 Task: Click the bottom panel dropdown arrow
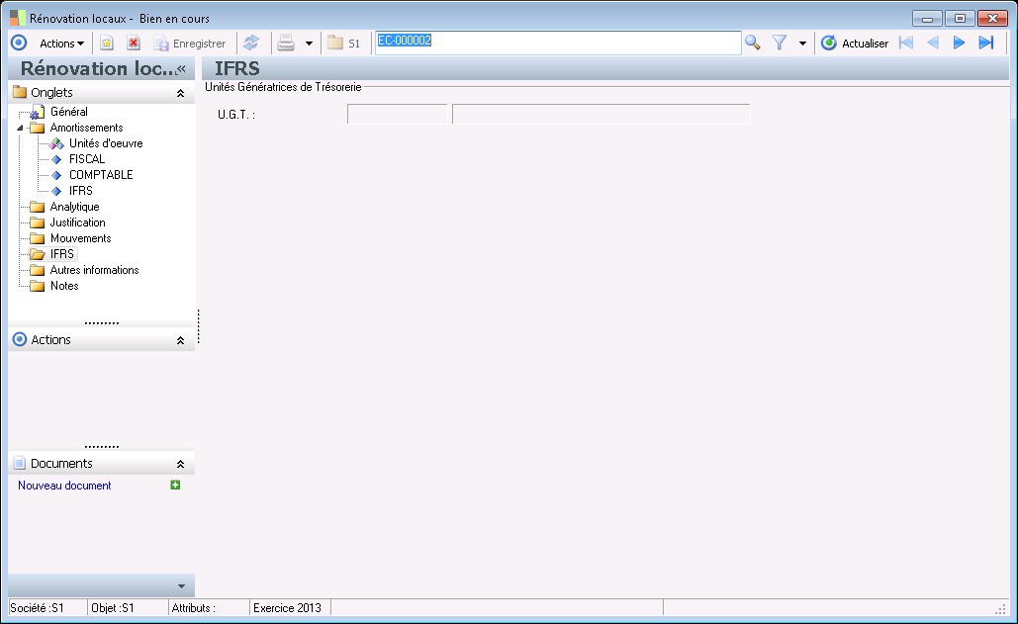pyautogui.click(x=181, y=586)
